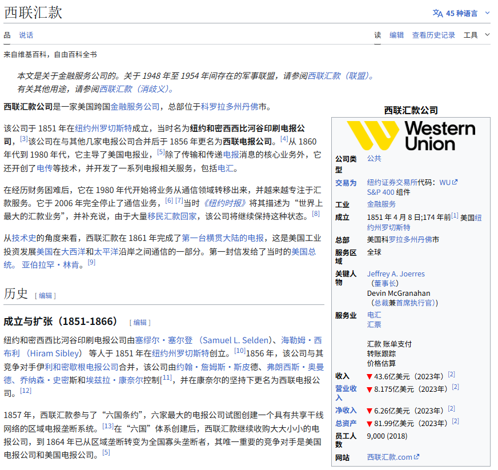The image size is (498, 470).
Task: Open Jeffrey A. Joerres link
Action: pos(396,274)
